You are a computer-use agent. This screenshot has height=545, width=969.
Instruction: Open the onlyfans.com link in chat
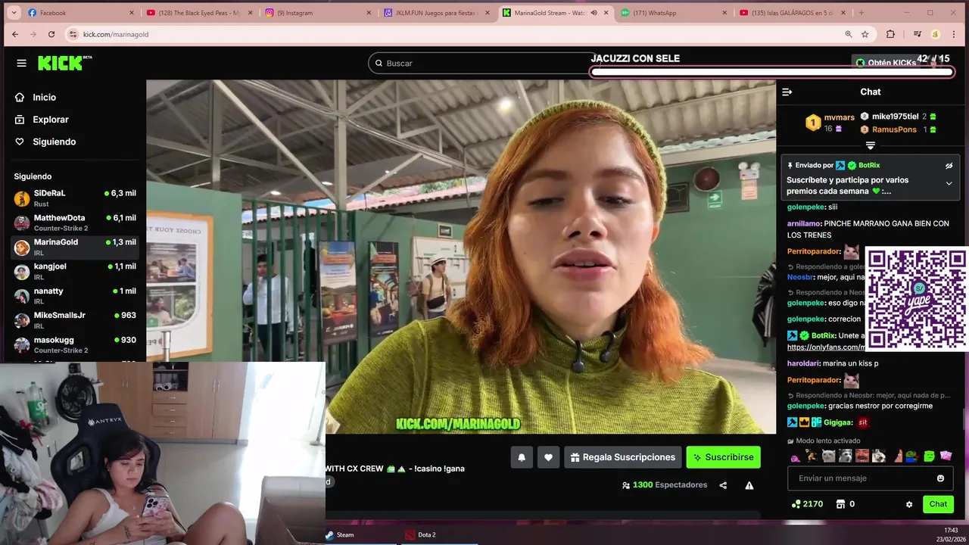pyautogui.click(x=826, y=347)
